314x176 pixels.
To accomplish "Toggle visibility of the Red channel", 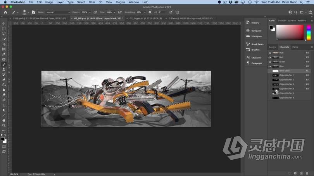I will (270, 57).
